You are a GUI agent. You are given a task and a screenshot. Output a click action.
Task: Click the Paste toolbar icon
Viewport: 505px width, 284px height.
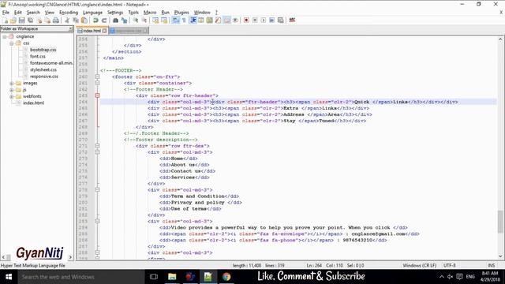click(x=84, y=21)
